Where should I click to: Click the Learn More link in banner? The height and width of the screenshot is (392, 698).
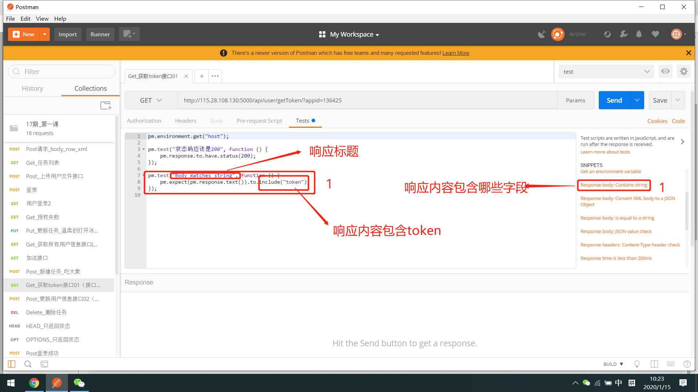[456, 53]
